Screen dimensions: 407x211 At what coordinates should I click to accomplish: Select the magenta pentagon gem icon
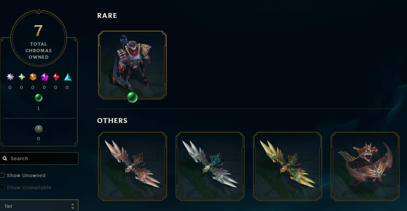coord(44,77)
